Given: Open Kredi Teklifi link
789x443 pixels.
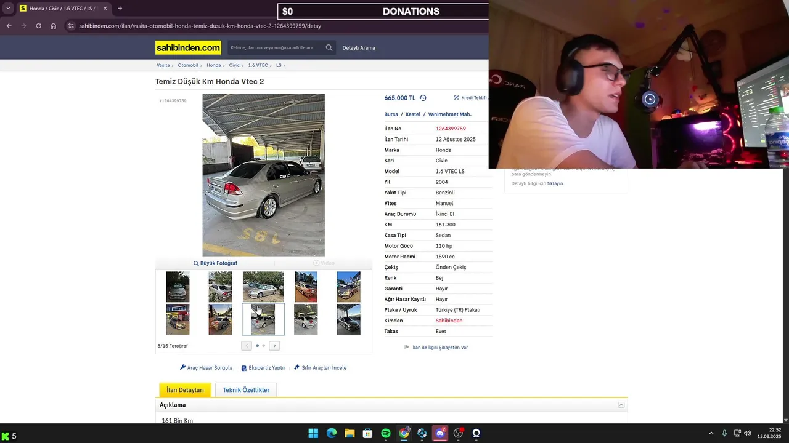Looking at the screenshot, I should 470,98.
